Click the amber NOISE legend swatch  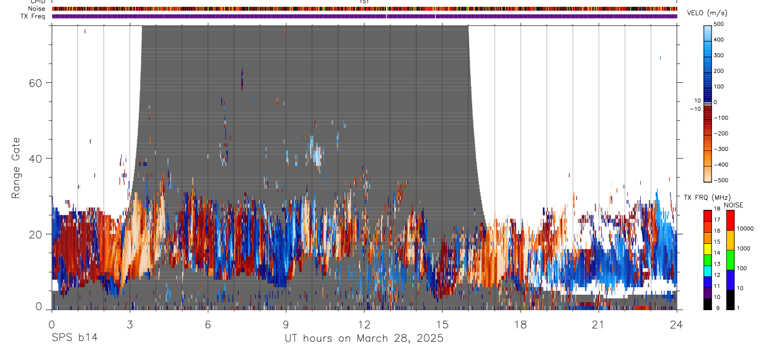[x=730, y=240]
